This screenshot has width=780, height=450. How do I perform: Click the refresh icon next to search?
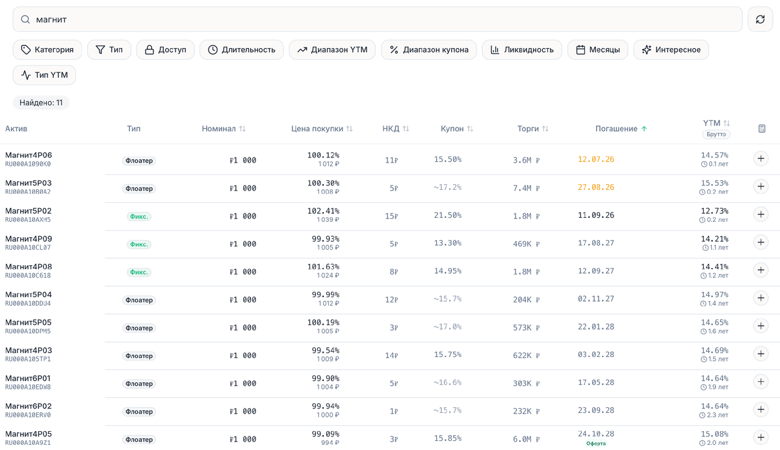760,20
